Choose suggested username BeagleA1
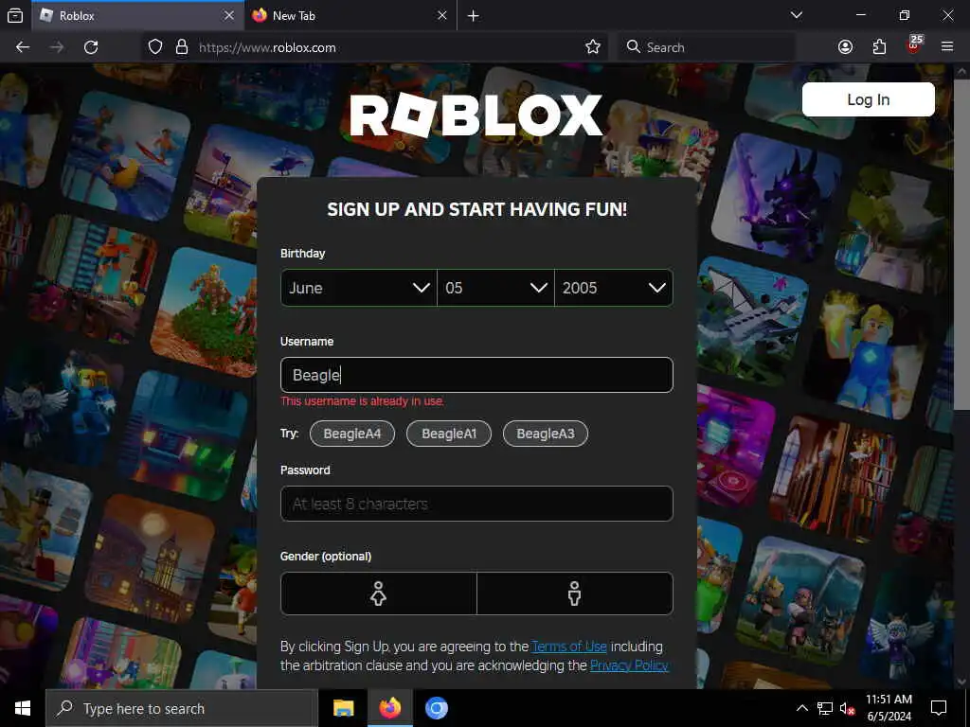This screenshot has height=727, width=970. (x=449, y=434)
